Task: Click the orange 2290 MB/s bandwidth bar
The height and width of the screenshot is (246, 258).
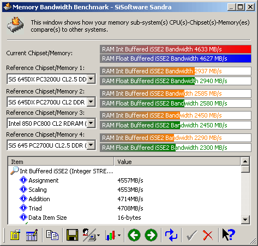Action: coord(176,138)
